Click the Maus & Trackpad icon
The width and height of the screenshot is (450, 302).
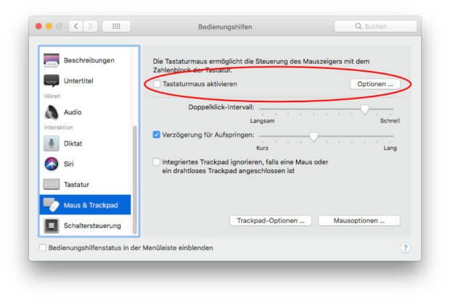pos(52,205)
